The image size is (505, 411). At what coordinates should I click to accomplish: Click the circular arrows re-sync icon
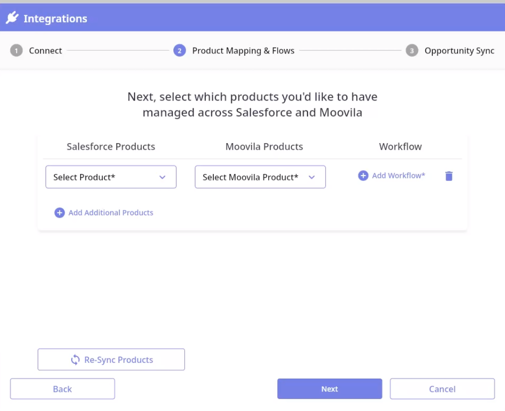point(75,360)
